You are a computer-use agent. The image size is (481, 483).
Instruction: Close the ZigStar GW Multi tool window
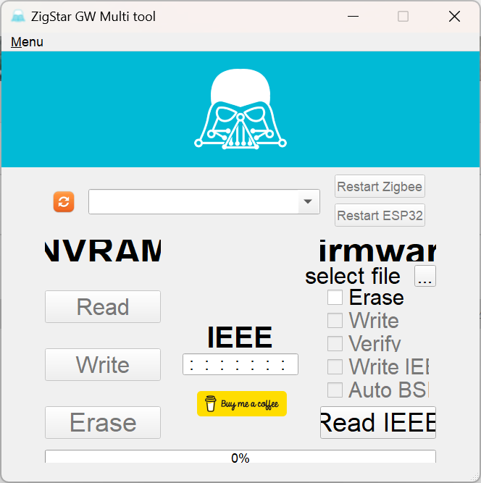coord(454,17)
